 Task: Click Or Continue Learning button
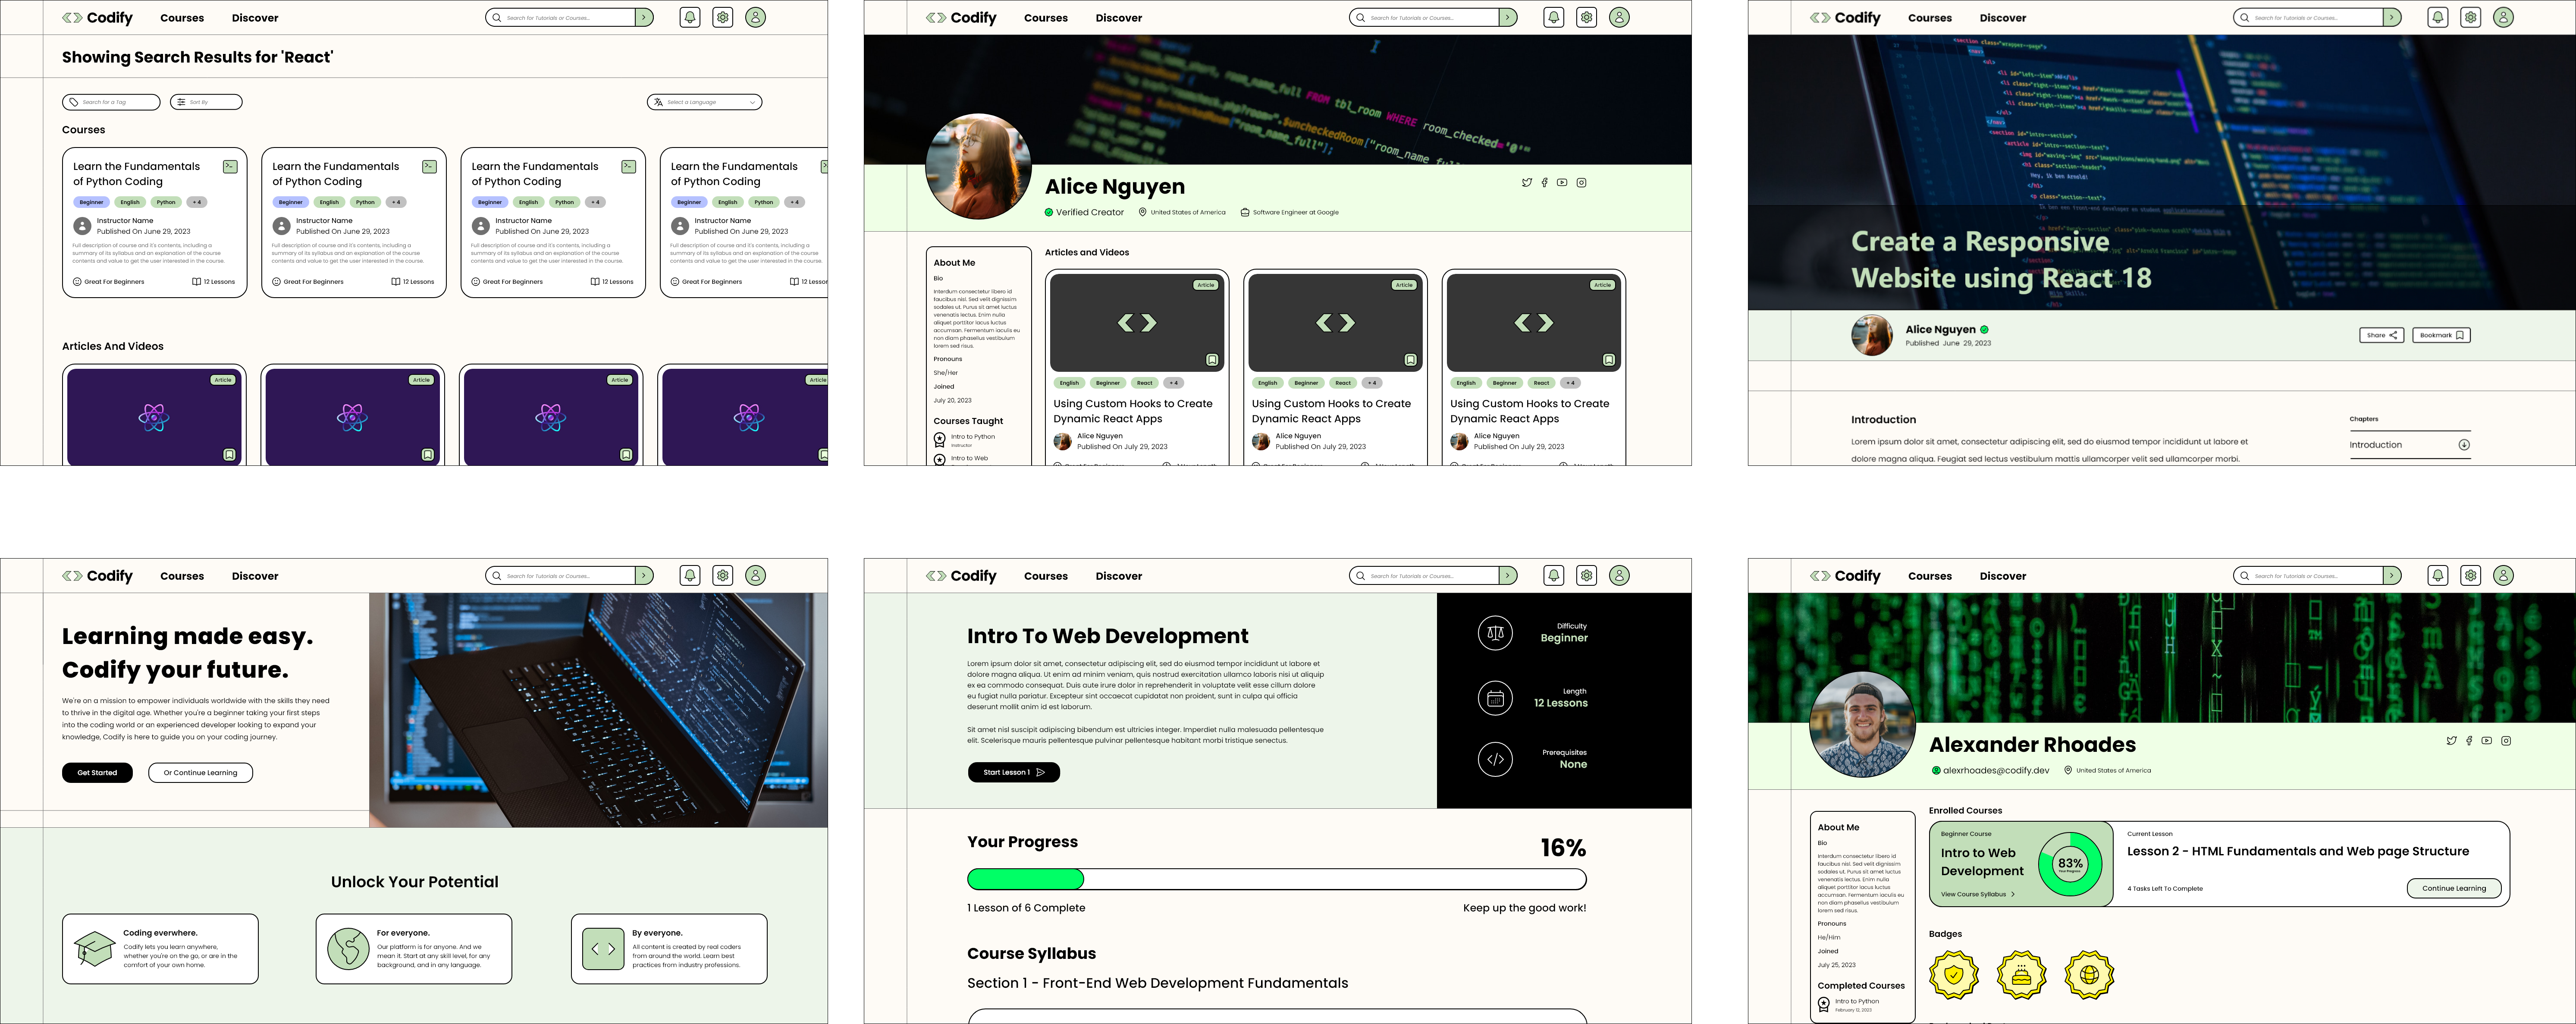point(201,772)
